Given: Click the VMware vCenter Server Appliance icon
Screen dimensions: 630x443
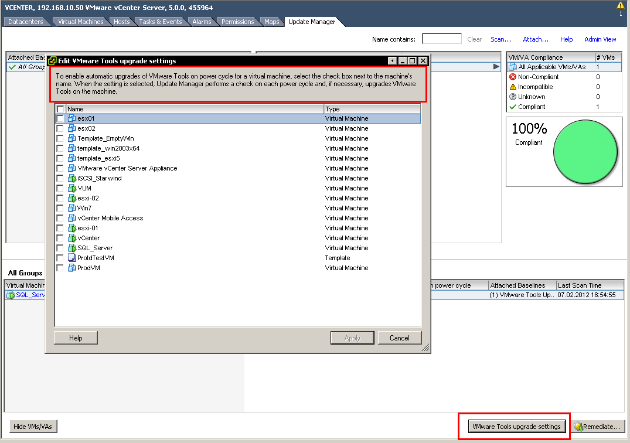Looking at the screenshot, I should click(x=71, y=168).
